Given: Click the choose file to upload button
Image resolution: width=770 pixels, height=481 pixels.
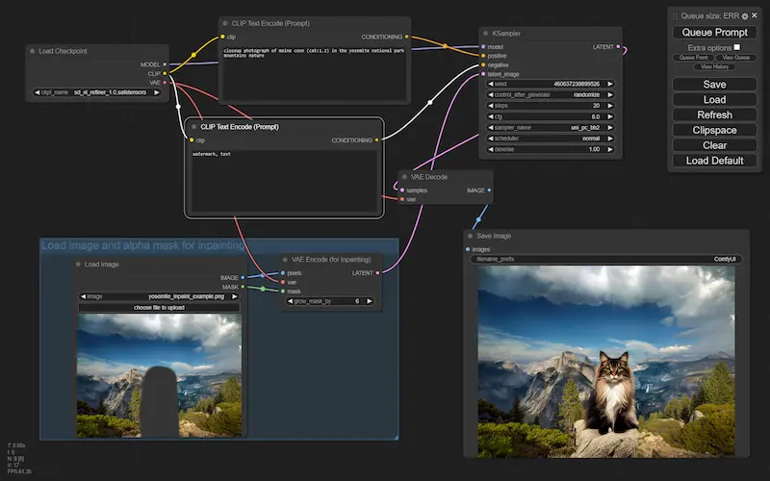Looking at the screenshot, I should (159, 307).
